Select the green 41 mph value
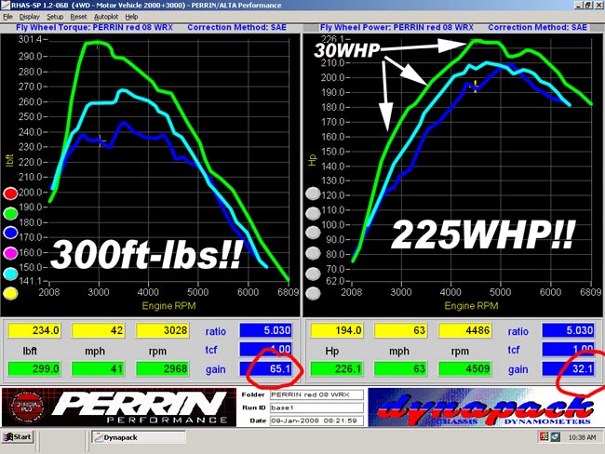Viewport: 605px width, 454px height. click(x=98, y=368)
